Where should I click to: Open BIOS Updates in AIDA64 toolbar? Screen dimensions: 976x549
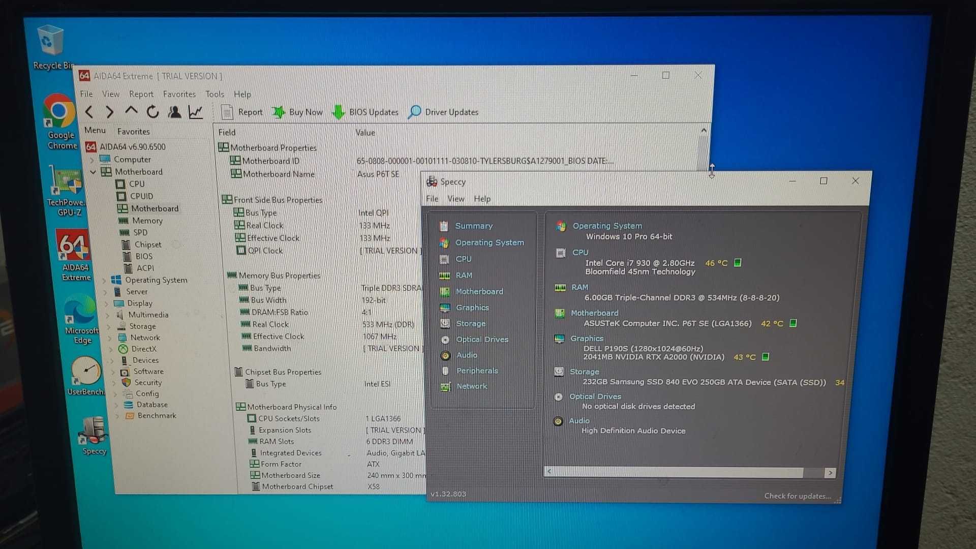point(365,112)
